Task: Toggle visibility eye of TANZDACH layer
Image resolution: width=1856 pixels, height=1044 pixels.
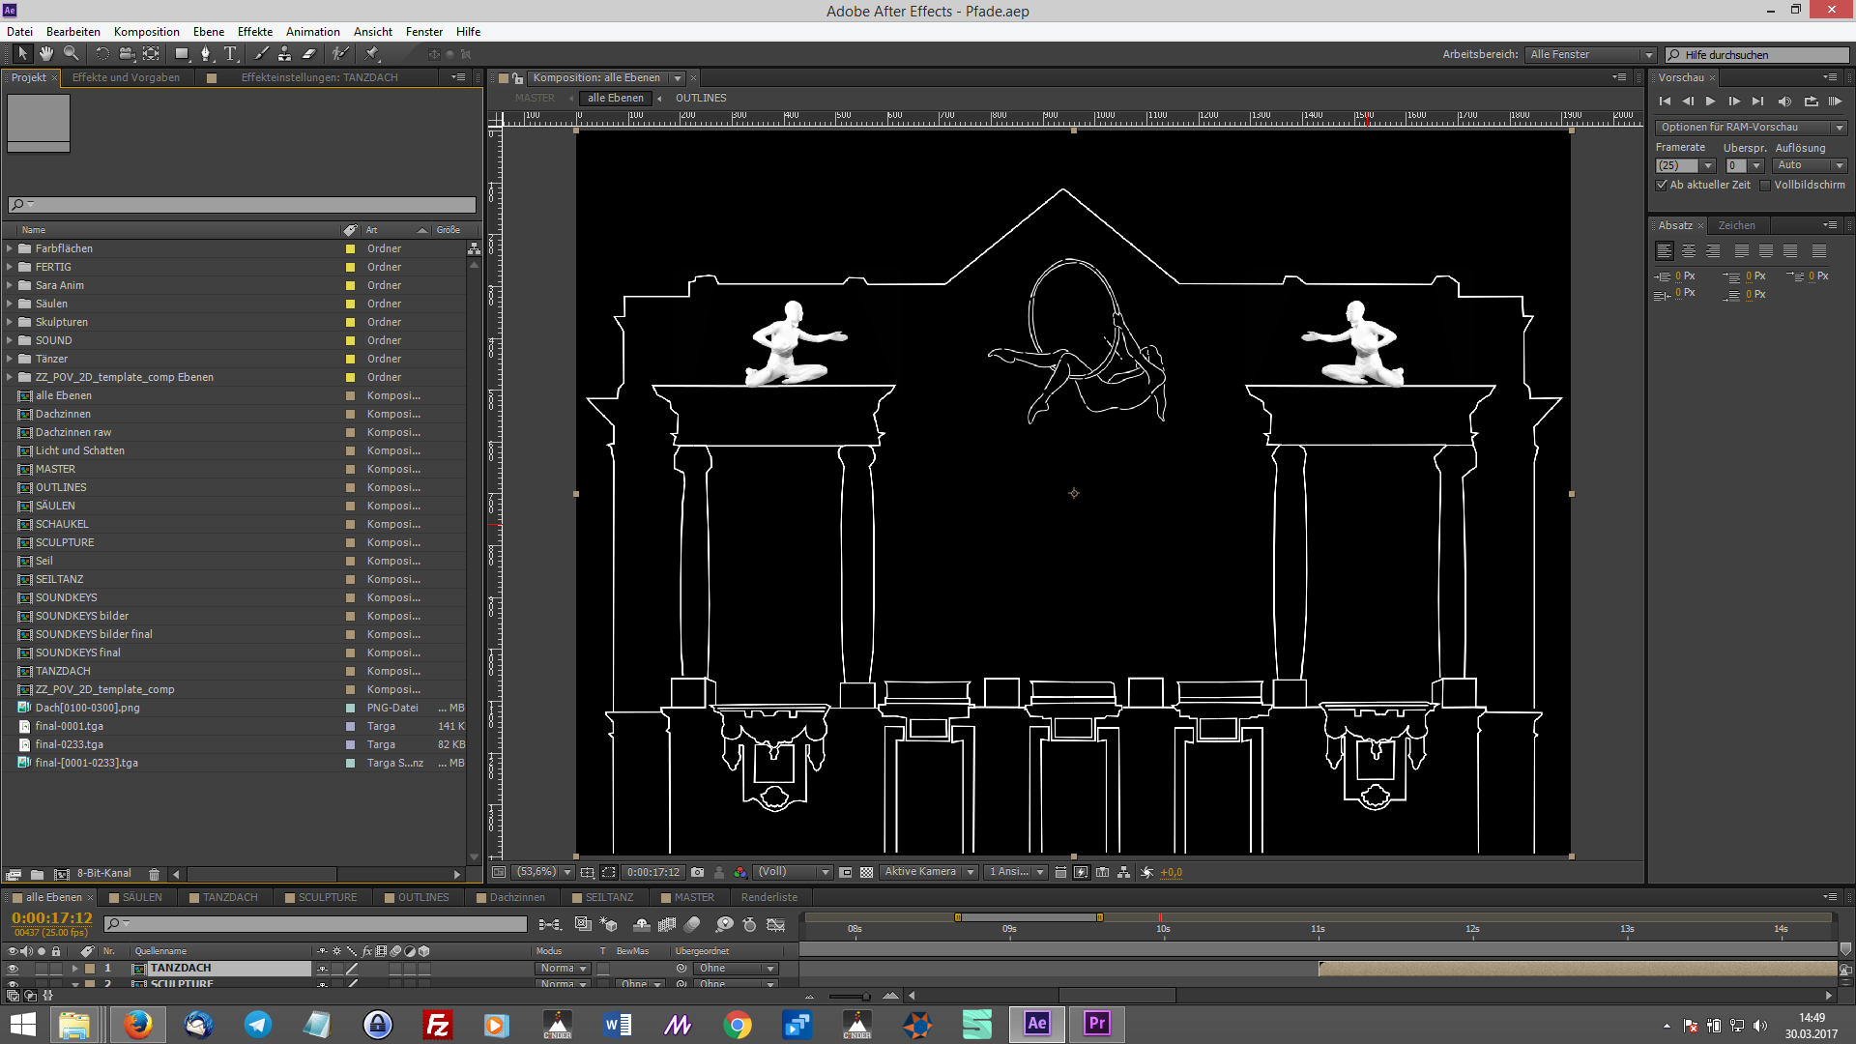Action: (x=13, y=968)
